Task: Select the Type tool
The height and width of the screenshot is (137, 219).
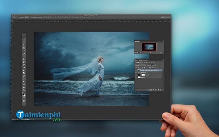Action: click(x=24, y=79)
